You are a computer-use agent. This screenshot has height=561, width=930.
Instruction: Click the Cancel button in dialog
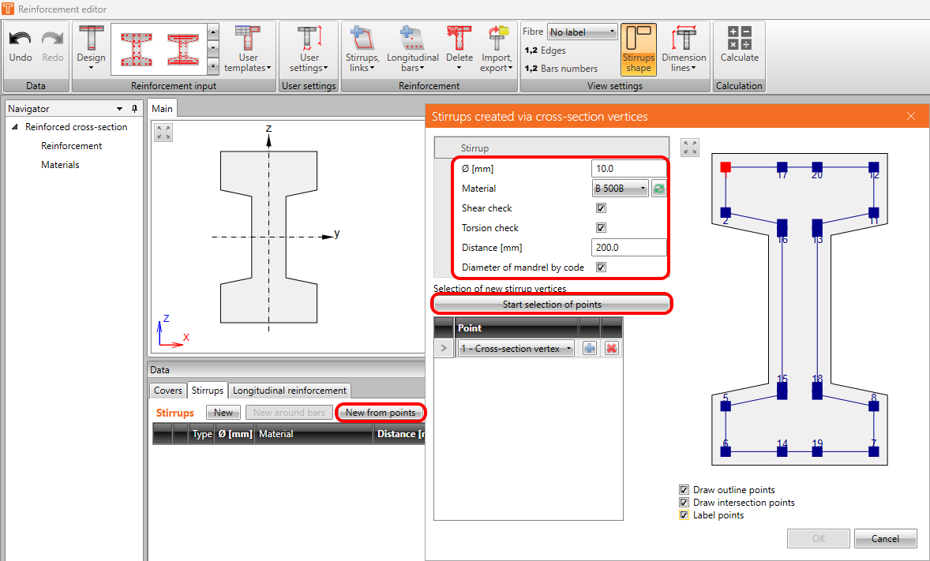tap(885, 539)
